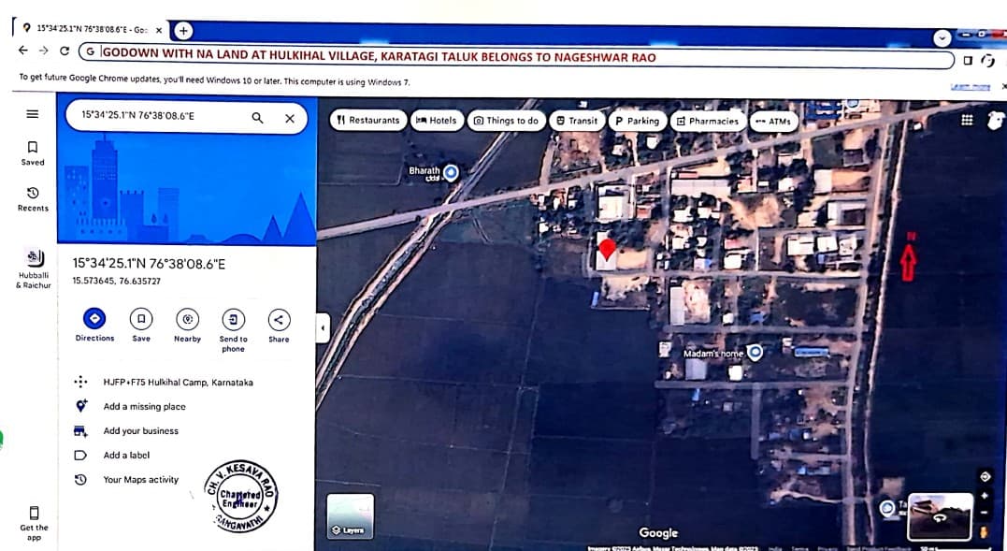Screen dimensions: 1007x551
Task: Select the Google Maps browser tab
Action: click(92, 29)
